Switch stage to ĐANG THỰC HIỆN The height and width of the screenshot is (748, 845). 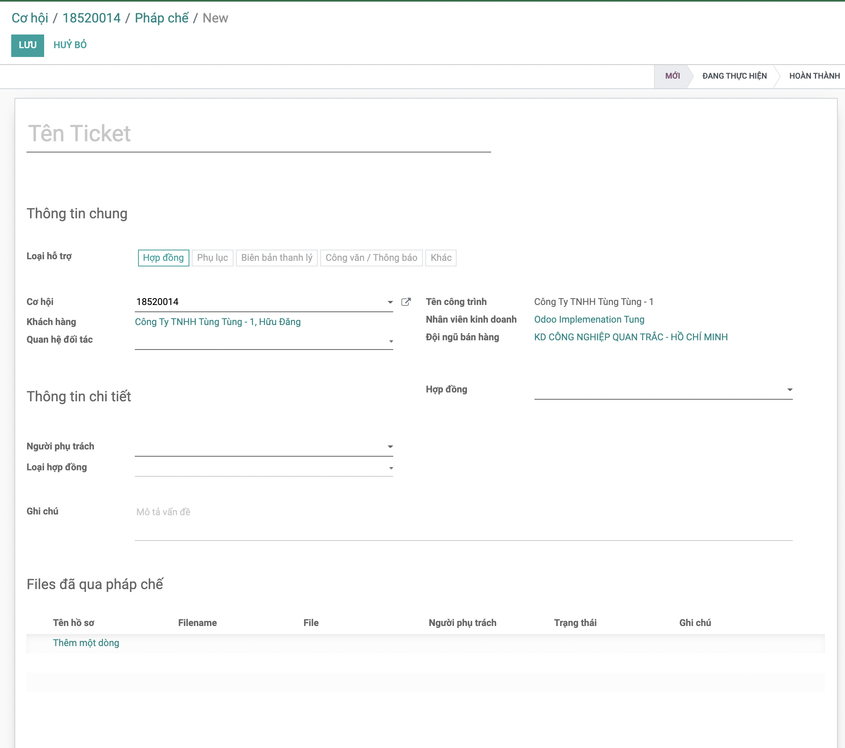pyautogui.click(x=734, y=76)
